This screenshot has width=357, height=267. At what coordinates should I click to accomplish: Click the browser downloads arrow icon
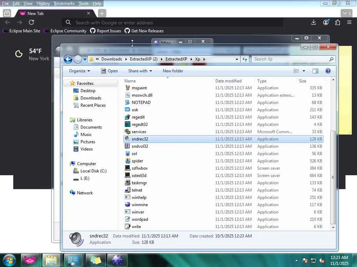click(313, 22)
